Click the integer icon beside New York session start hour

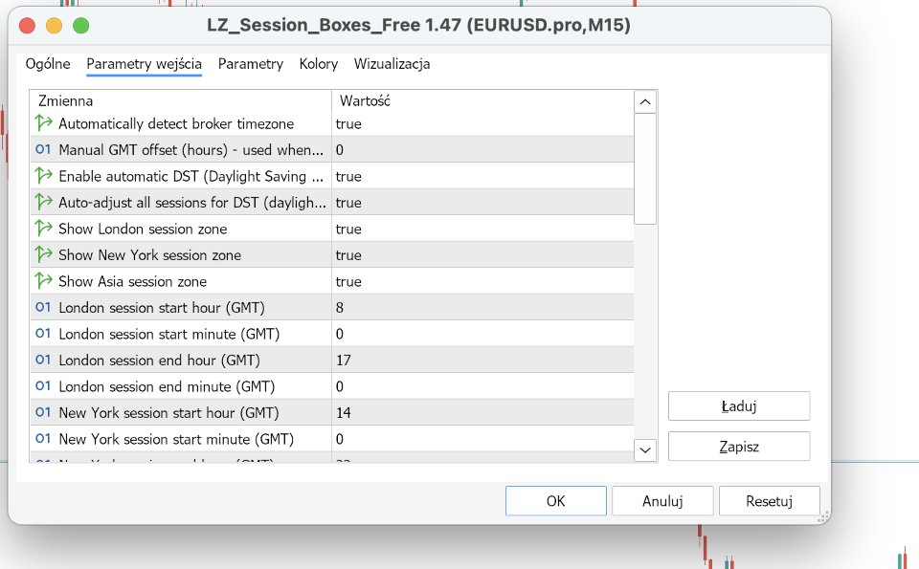point(43,412)
